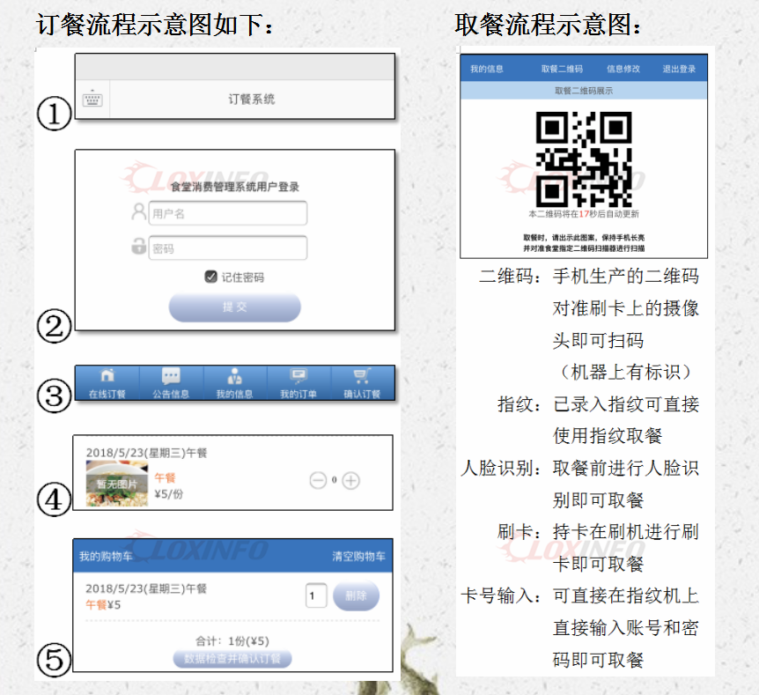Click the 我的购物车 header text
The width and height of the screenshot is (759, 695).
[x=106, y=557]
